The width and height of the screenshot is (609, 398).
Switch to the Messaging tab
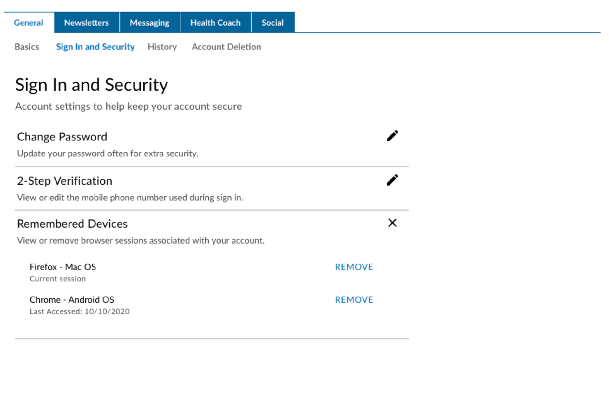150,23
